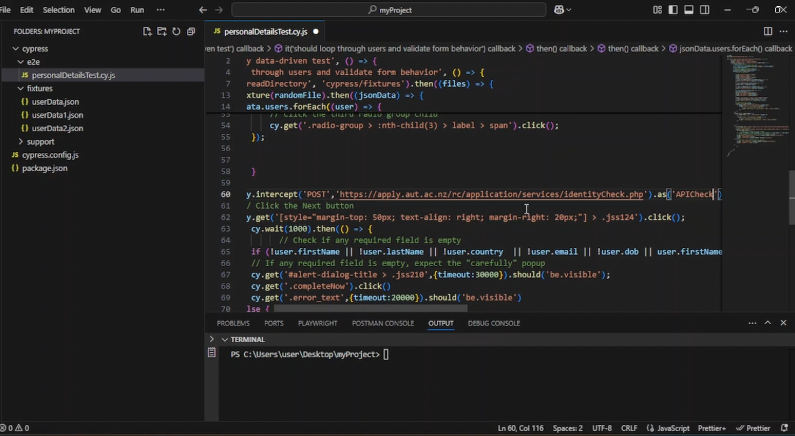Toggle the primary sidebar visibility
Image resolution: width=795 pixels, height=436 pixels.
coord(673,10)
